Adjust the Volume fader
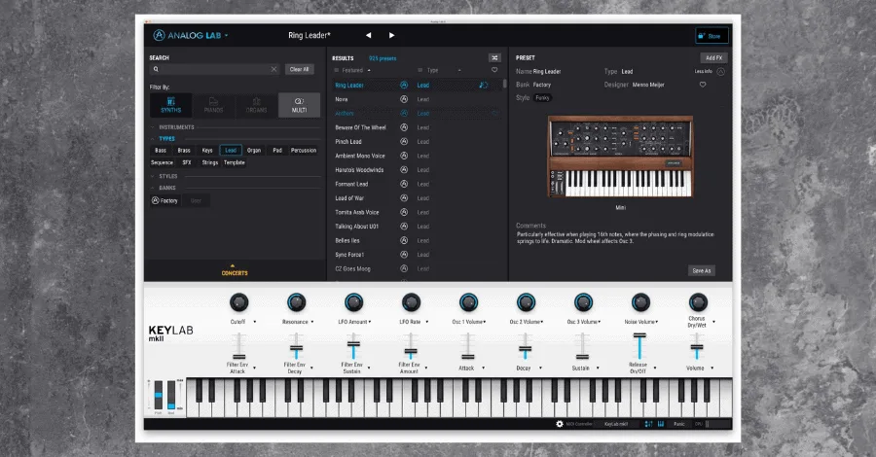The height and width of the screenshot is (457, 876). pos(697,346)
